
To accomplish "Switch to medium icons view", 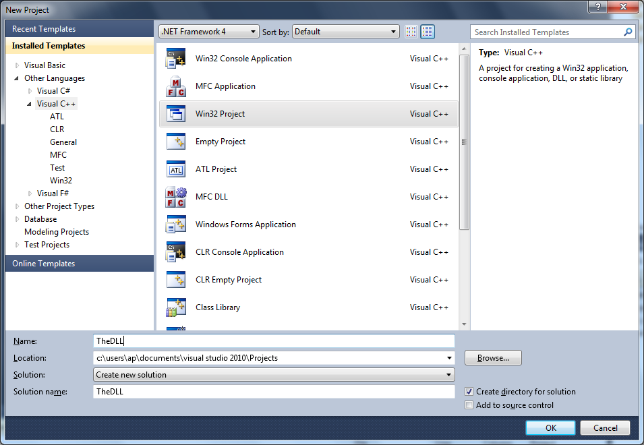I will [428, 32].
